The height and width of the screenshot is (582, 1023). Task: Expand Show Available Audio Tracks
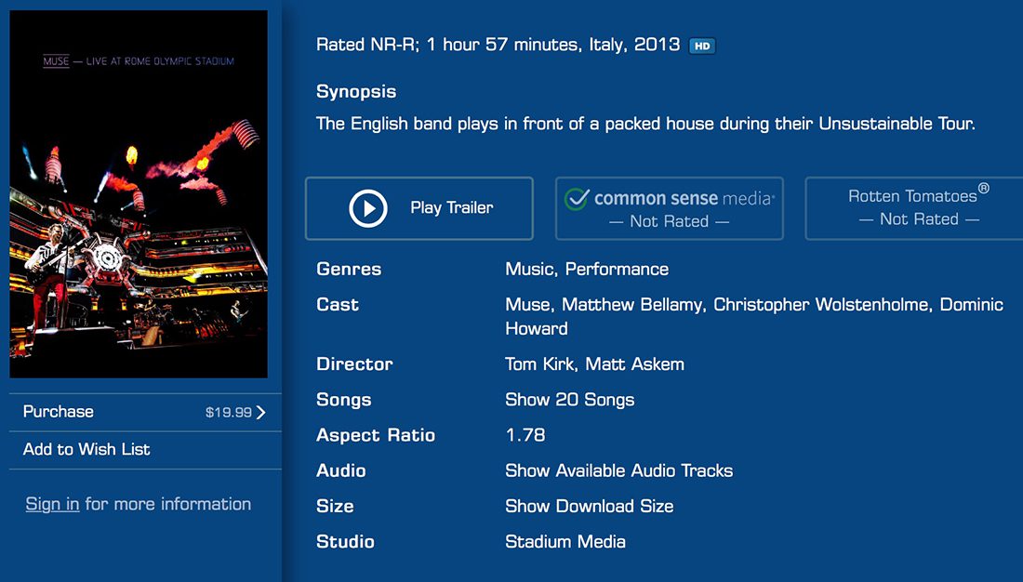pos(618,470)
